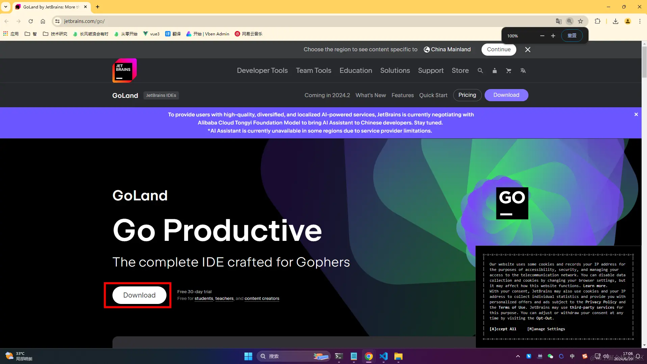Click the purple Download button in submenu

click(507, 95)
